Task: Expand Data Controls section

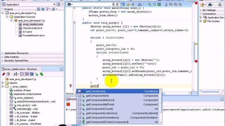Action: 2,57
